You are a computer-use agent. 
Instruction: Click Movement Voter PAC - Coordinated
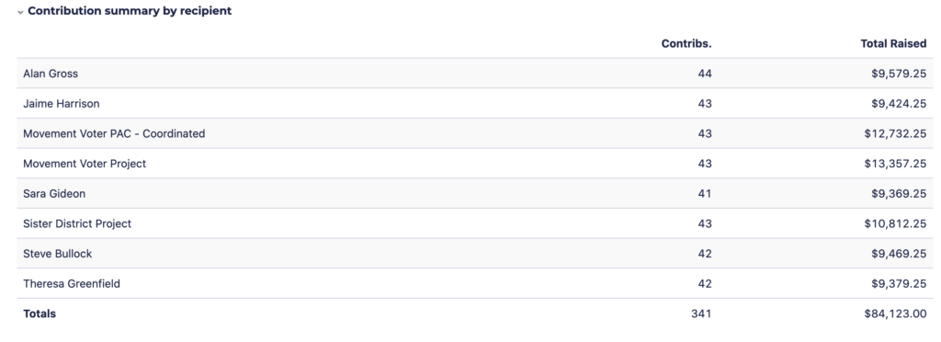tap(114, 134)
